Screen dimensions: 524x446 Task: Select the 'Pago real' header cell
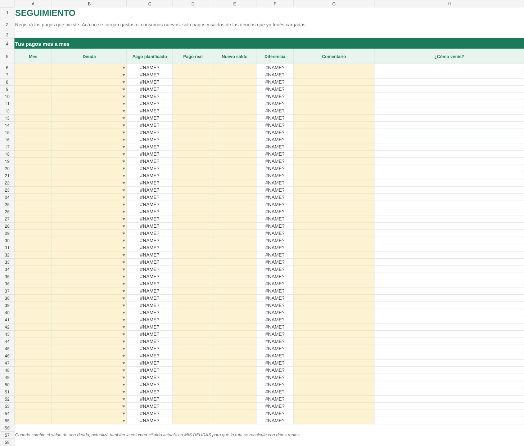pyautogui.click(x=193, y=57)
